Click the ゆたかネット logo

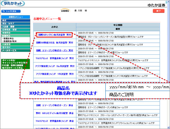[13, 3]
